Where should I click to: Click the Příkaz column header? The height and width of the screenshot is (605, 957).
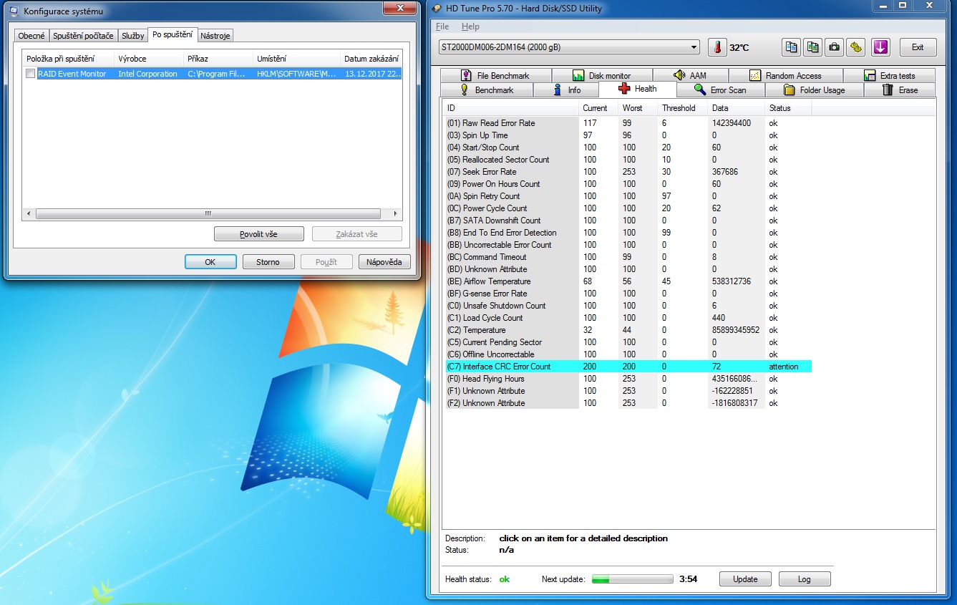pos(218,59)
